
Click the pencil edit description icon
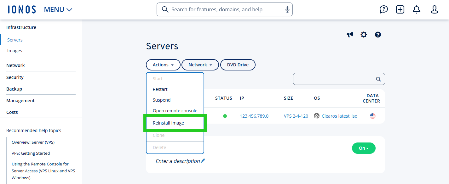[x=203, y=161]
